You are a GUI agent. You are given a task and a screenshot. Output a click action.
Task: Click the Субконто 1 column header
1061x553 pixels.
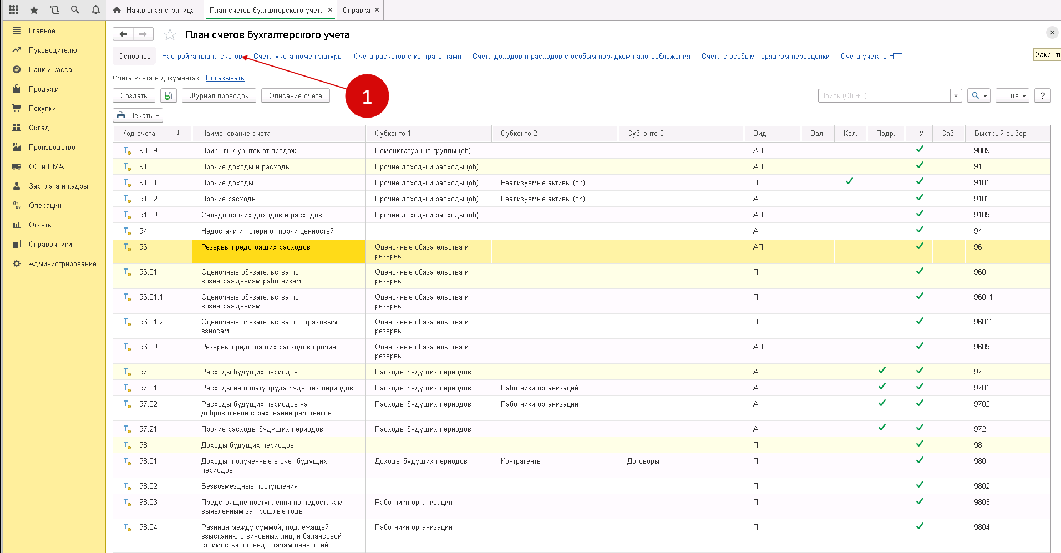(429, 133)
